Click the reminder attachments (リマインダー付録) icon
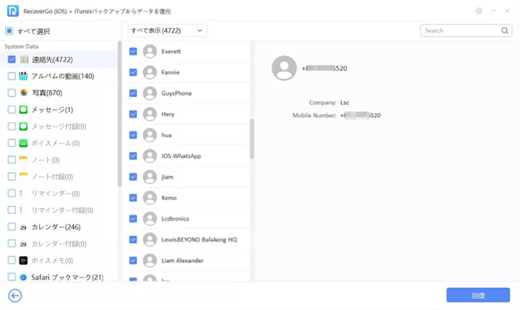The width and height of the screenshot is (520, 310). coord(24,210)
